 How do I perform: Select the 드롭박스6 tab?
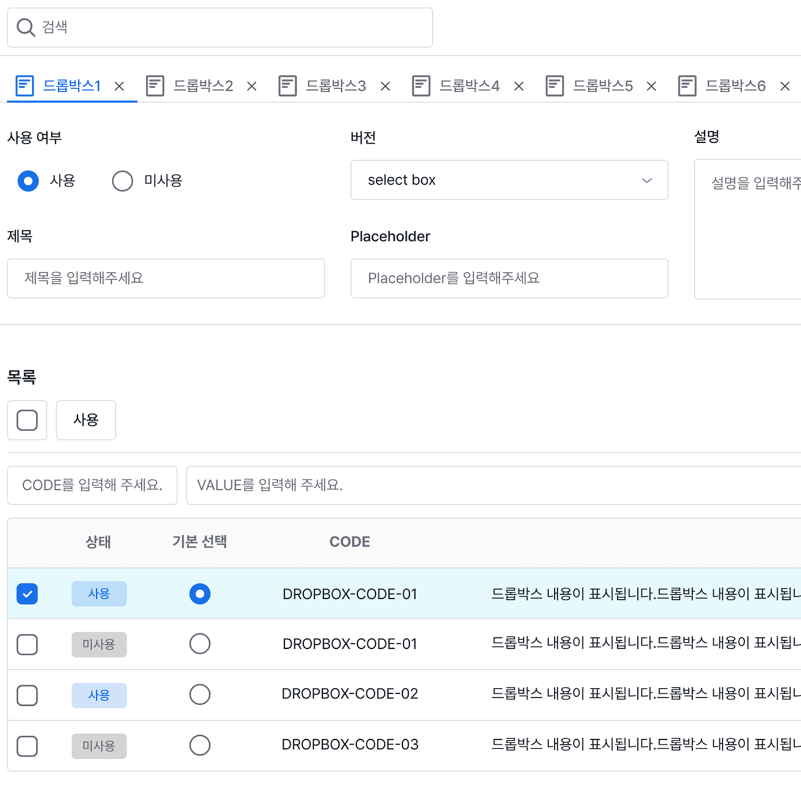pos(736,86)
